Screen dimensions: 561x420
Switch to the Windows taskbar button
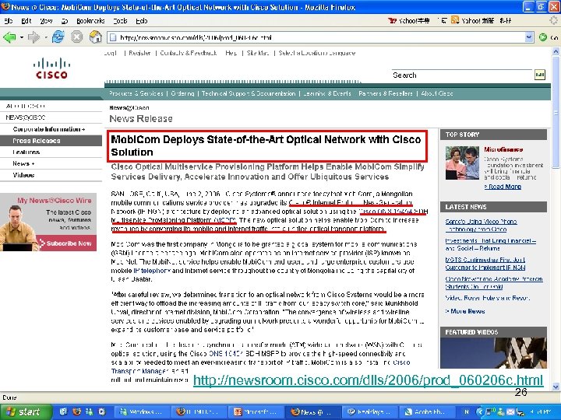click(141, 411)
